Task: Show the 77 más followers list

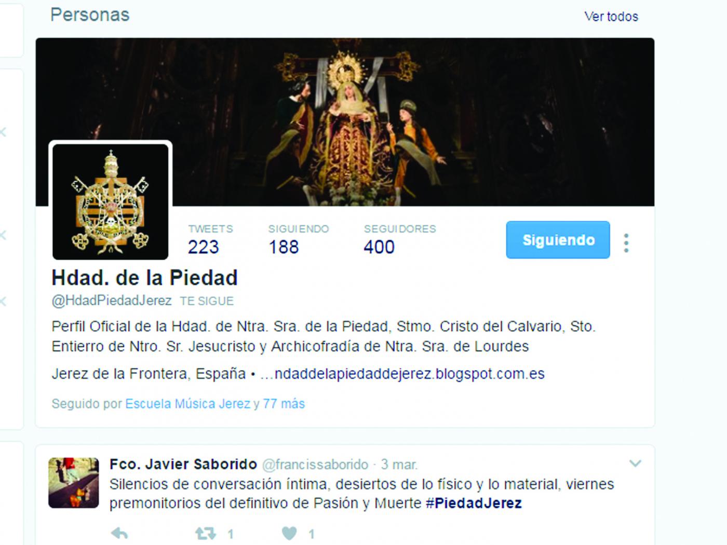Action: [x=284, y=404]
